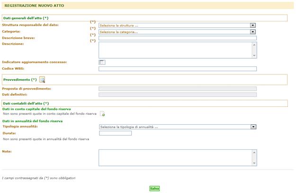Image resolution: width=296 pixels, height=193 pixels.
Task: Click the Note area scroll down arrow
Action: 254,163
